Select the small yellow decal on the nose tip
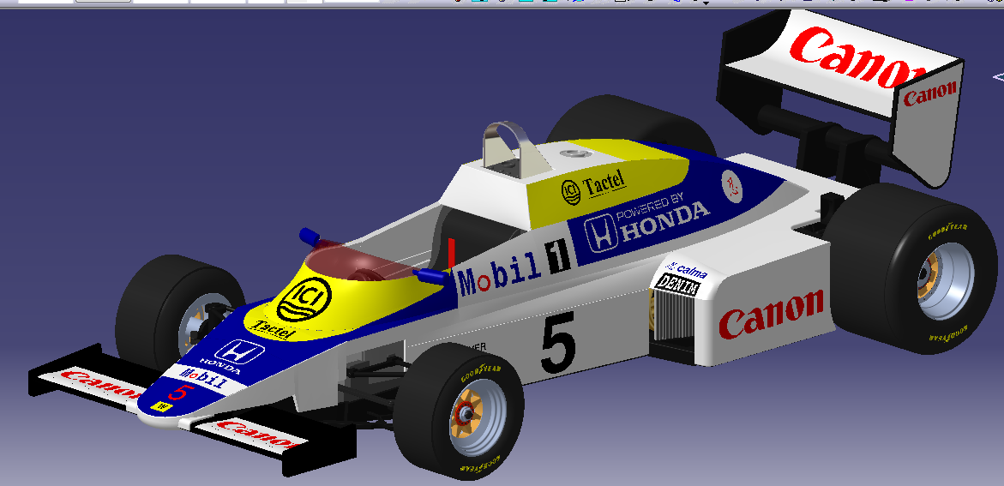 click(160, 406)
